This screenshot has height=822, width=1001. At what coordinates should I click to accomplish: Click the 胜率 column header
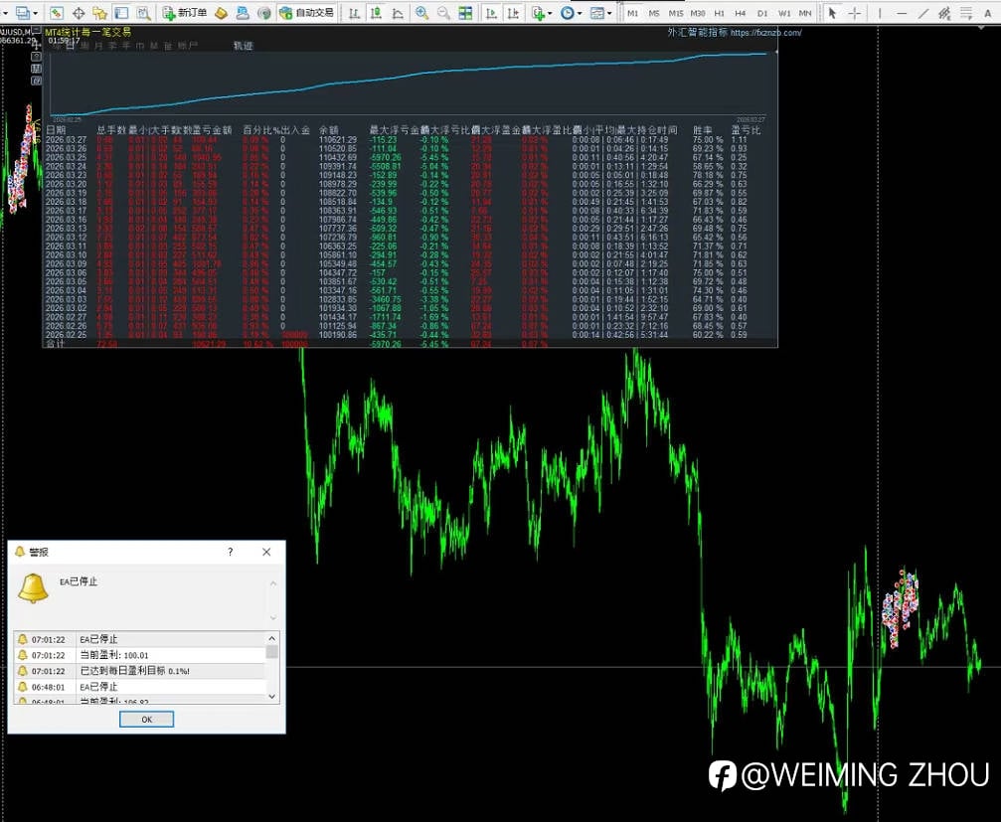click(703, 130)
